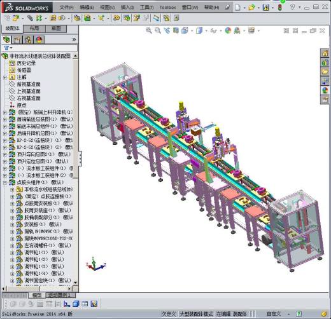
Task: Click the Help question mark icon
Action: click(293, 7)
